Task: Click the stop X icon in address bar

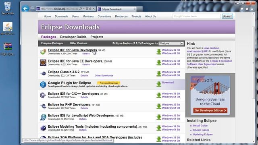Action: [94, 9]
